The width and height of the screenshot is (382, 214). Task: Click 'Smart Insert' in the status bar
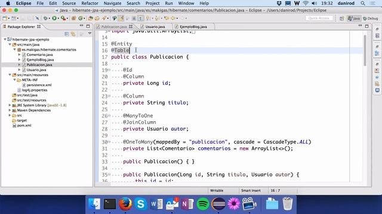[x=251, y=190]
